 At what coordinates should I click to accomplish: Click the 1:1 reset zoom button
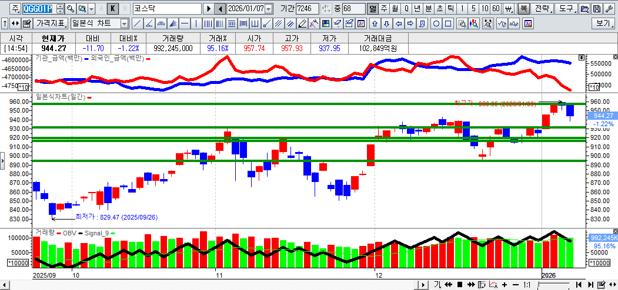point(527,285)
